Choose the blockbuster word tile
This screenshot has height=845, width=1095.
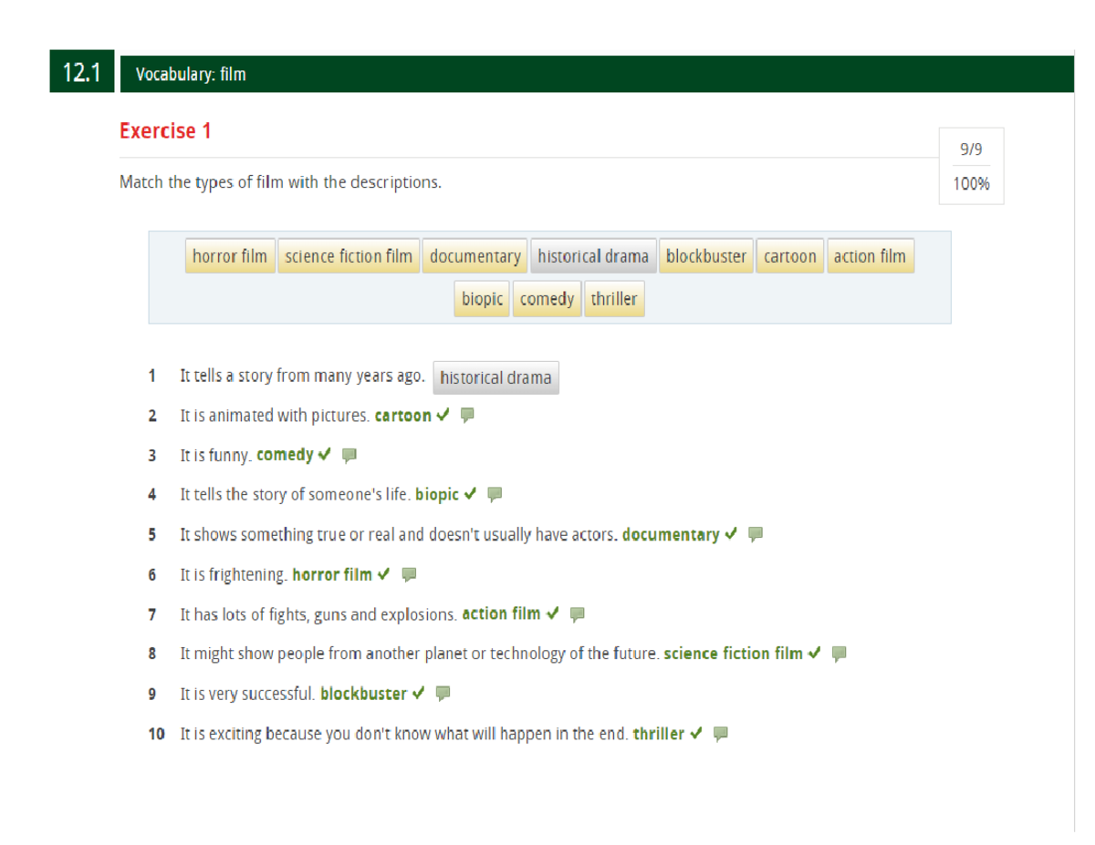(x=707, y=256)
